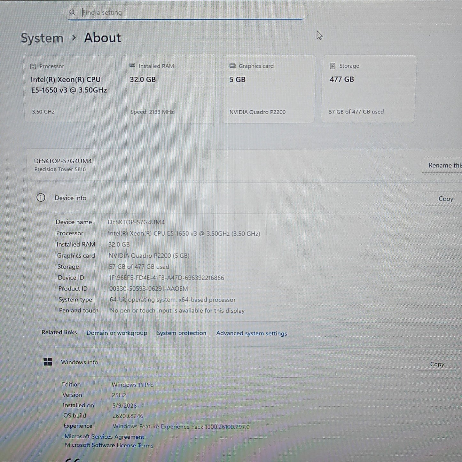Click the Speed: 2133 MHz text
The width and height of the screenshot is (462, 462).
click(152, 112)
